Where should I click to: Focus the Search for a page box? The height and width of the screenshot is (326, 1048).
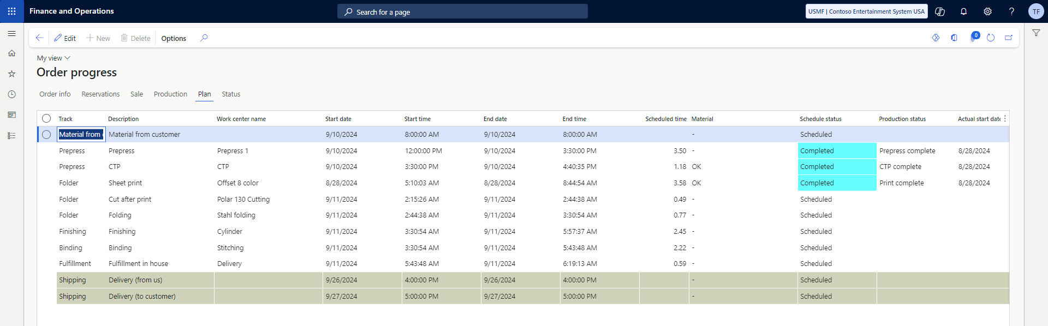tap(462, 11)
